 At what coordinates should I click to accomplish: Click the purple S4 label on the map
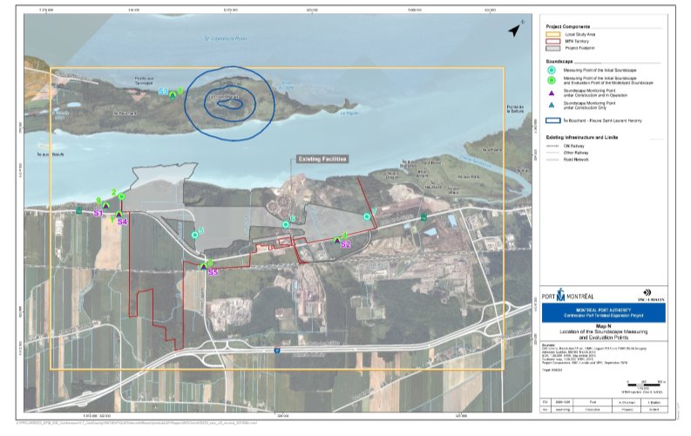[x=122, y=221]
